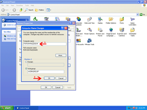Click the Forward arrow toolbar button
The height and width of the screenshot is (110, 147).
point(14,10)
